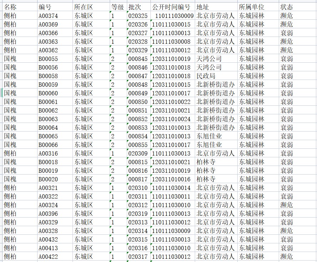Click the cell with code A00316
Screen dimensions: 317x262
(x=48, y=153)
